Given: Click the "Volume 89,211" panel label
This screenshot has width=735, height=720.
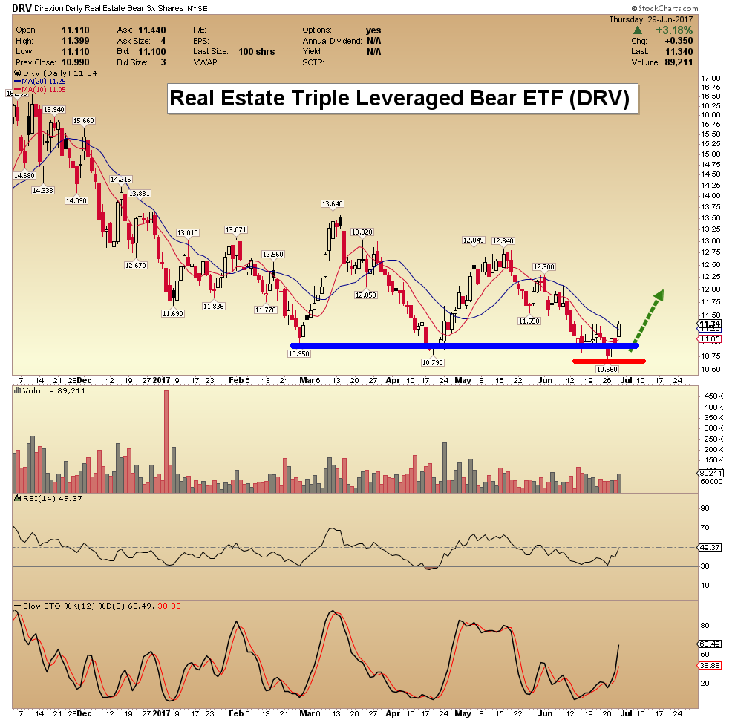Looking at the screenshot, I should [x=54, y=391].
